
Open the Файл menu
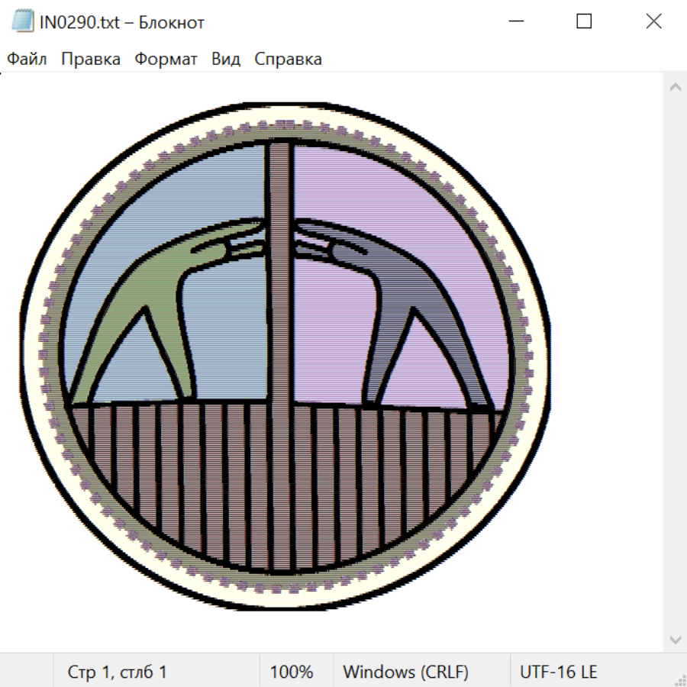pyautogui.click(x=27, y=60)
